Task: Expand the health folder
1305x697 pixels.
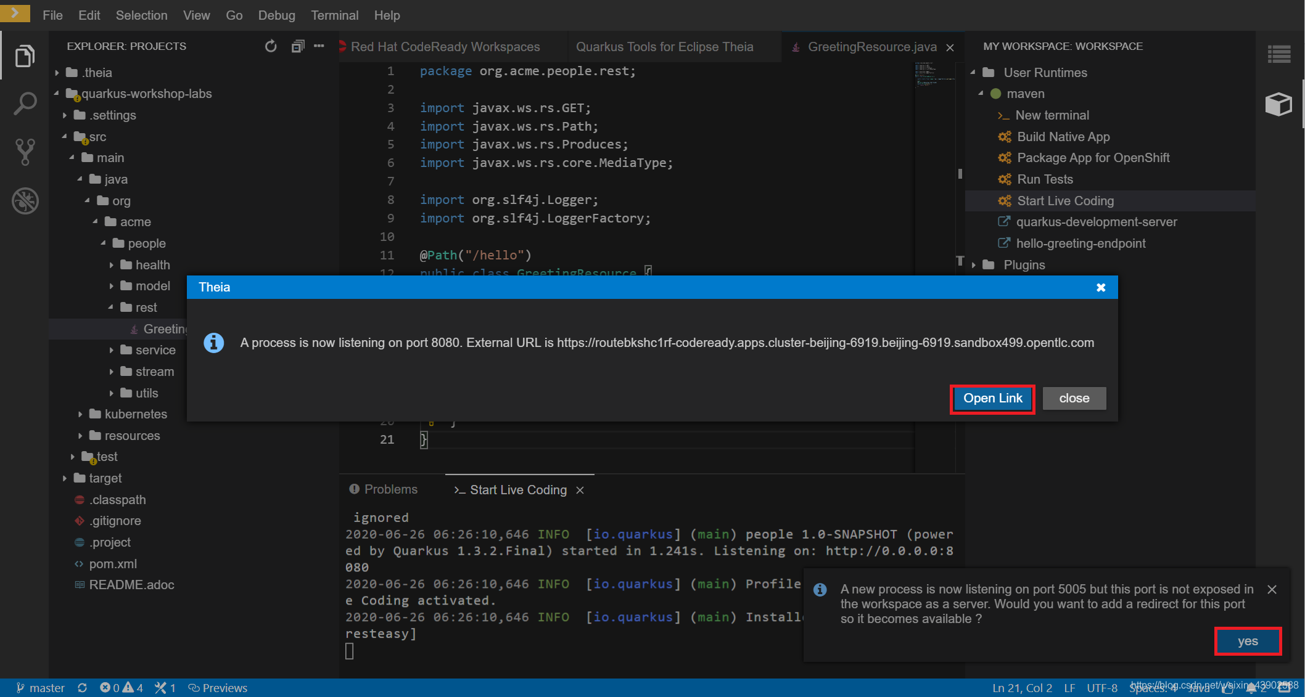Action: pos(112,265)
